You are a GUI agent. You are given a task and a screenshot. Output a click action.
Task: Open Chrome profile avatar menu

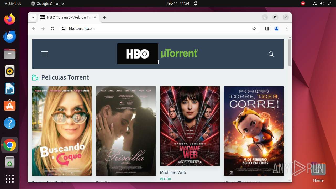pyautogui.click(x=277, y=29)
